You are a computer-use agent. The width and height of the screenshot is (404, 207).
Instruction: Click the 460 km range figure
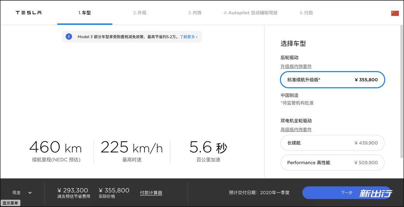[x=56, y=147]
